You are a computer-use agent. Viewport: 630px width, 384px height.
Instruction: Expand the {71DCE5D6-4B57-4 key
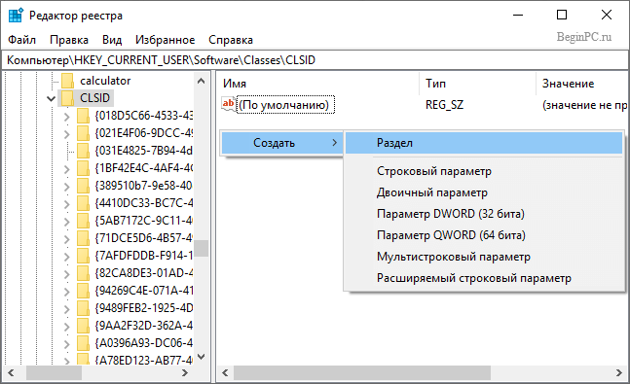66,239
